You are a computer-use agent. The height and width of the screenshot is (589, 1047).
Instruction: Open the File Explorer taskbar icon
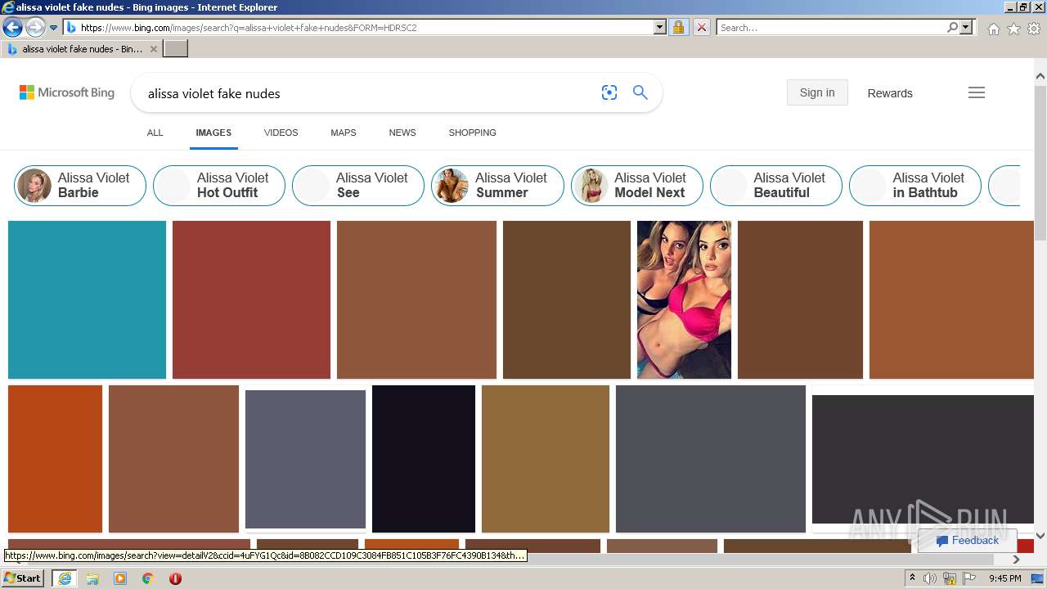coord(92,578)
